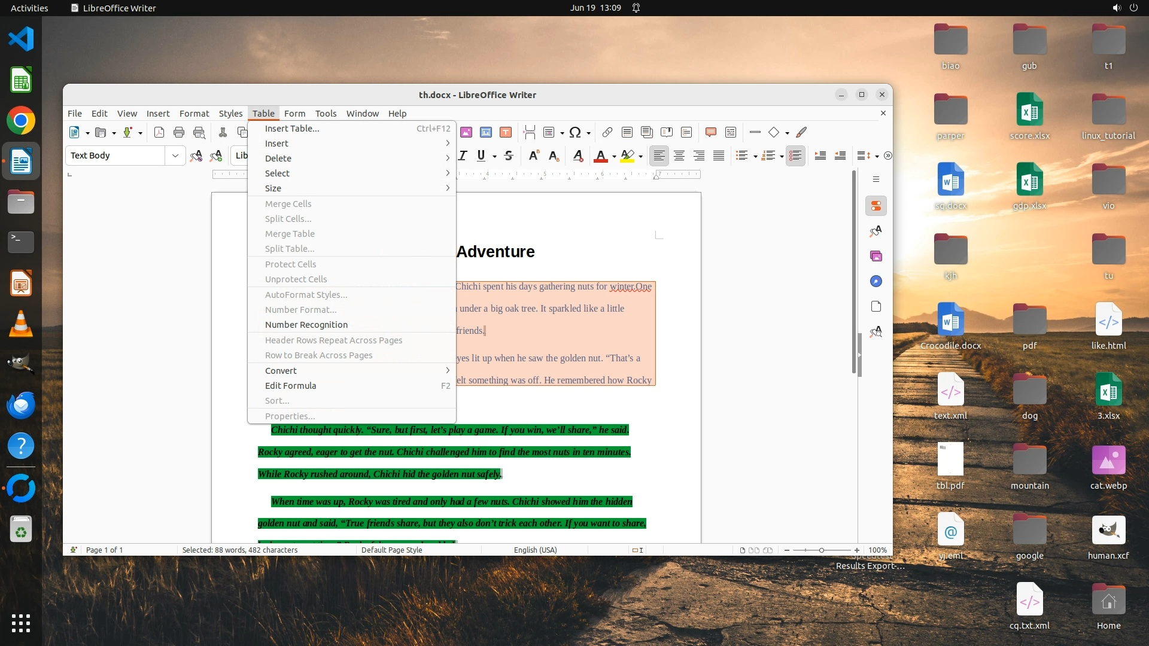Toggle Center paragraph alignment
Screen dimensions: 1149x646
[679, 156]
